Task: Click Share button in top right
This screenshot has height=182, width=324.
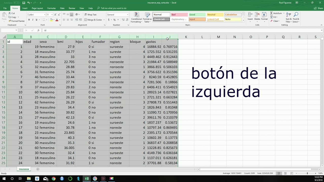Action: (318, 8)
